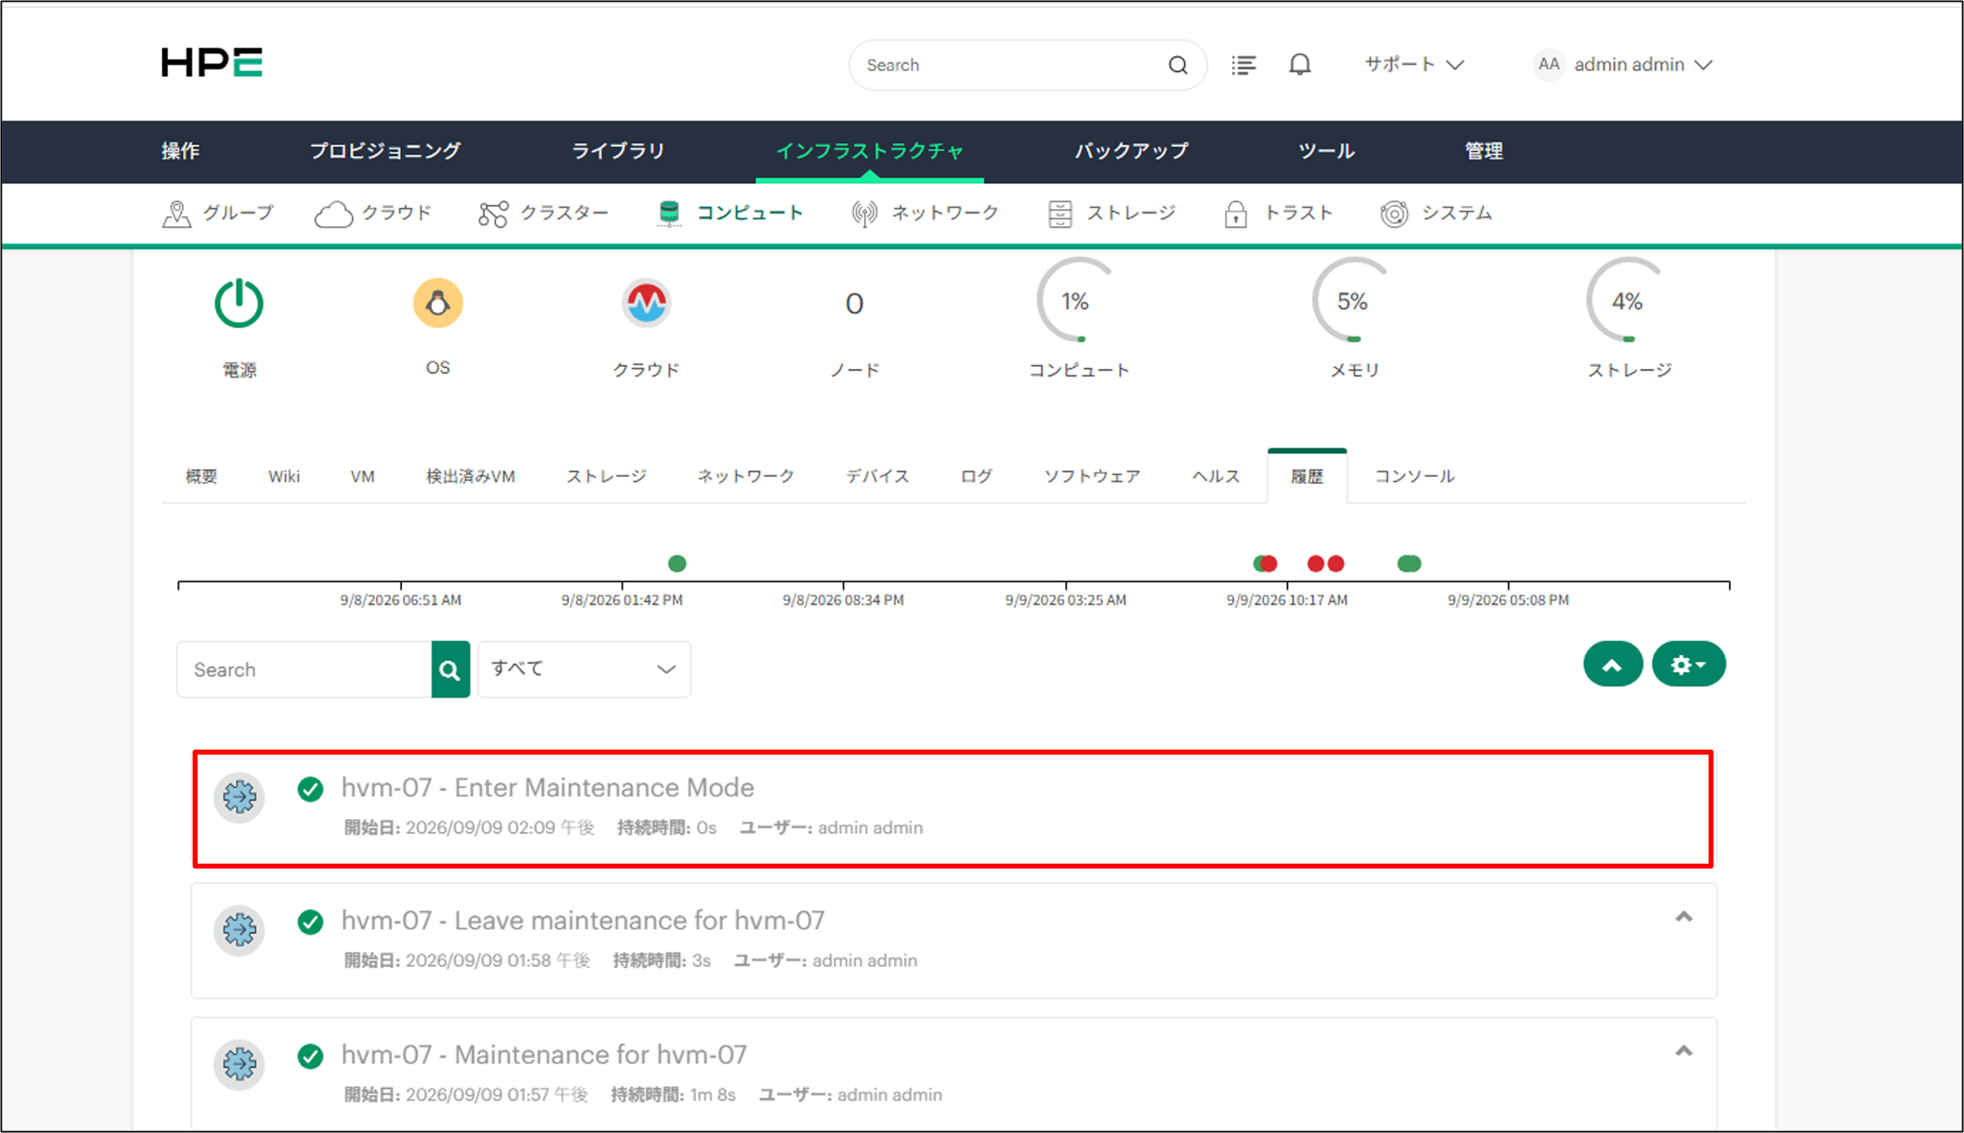
Task: Open the admin admin user menu
Action: 1643,64
